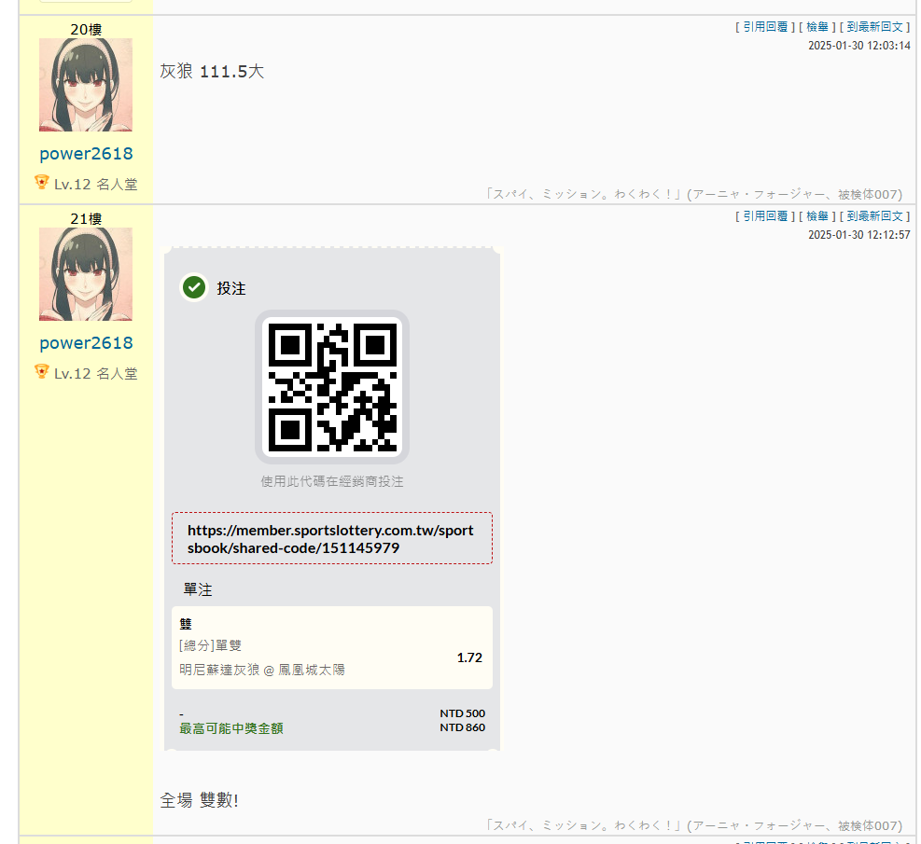The width and height of the screenshot is (921, 844).
Task: Click the 20樓 floor label
Action: 86,29
